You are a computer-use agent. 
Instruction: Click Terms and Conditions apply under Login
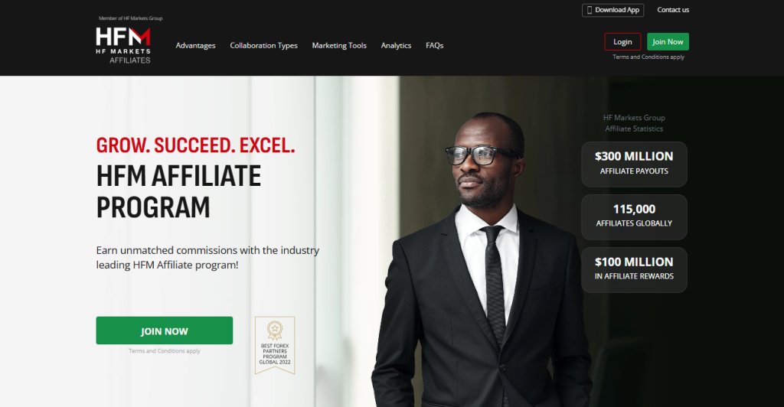[x=648, y=57]
